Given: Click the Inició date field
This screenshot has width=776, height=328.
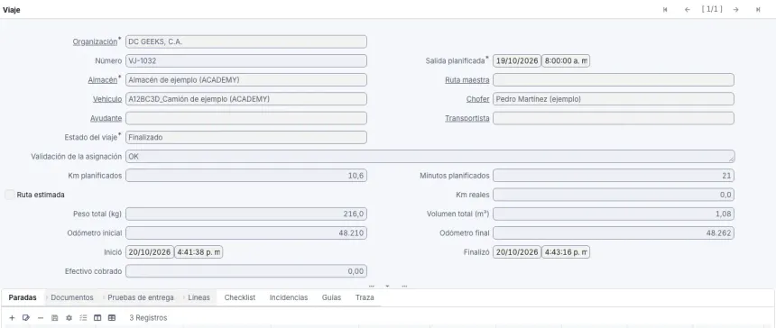Looking at the screenshot, I should (149, 252).
